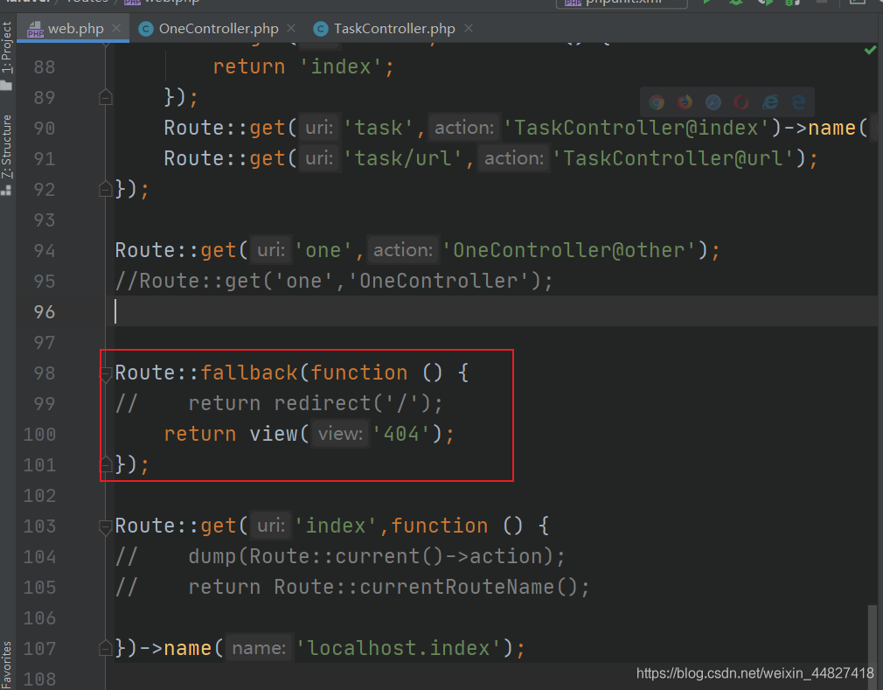Open in Internet Explorer browser icon
This screenshot has width=883, height=690.
770,102
